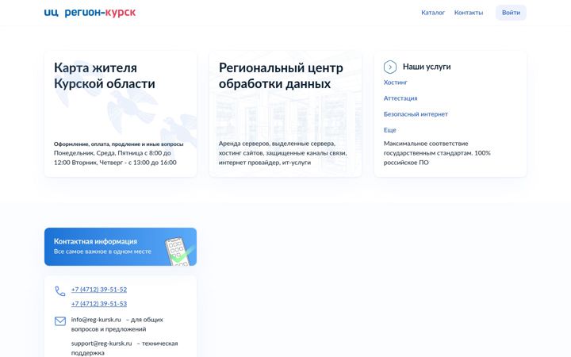Viewport: 571px width, 357px height.
Task: Select text 'Оформление, оплата, продление и иные вопросы'
Action: click(x=119, y=144)
